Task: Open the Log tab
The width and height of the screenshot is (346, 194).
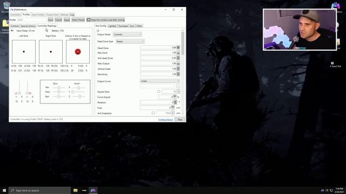Action: pyautogui.click(x=72, y=15)
